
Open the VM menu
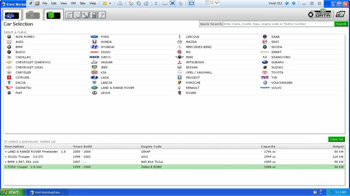(73, 3)
